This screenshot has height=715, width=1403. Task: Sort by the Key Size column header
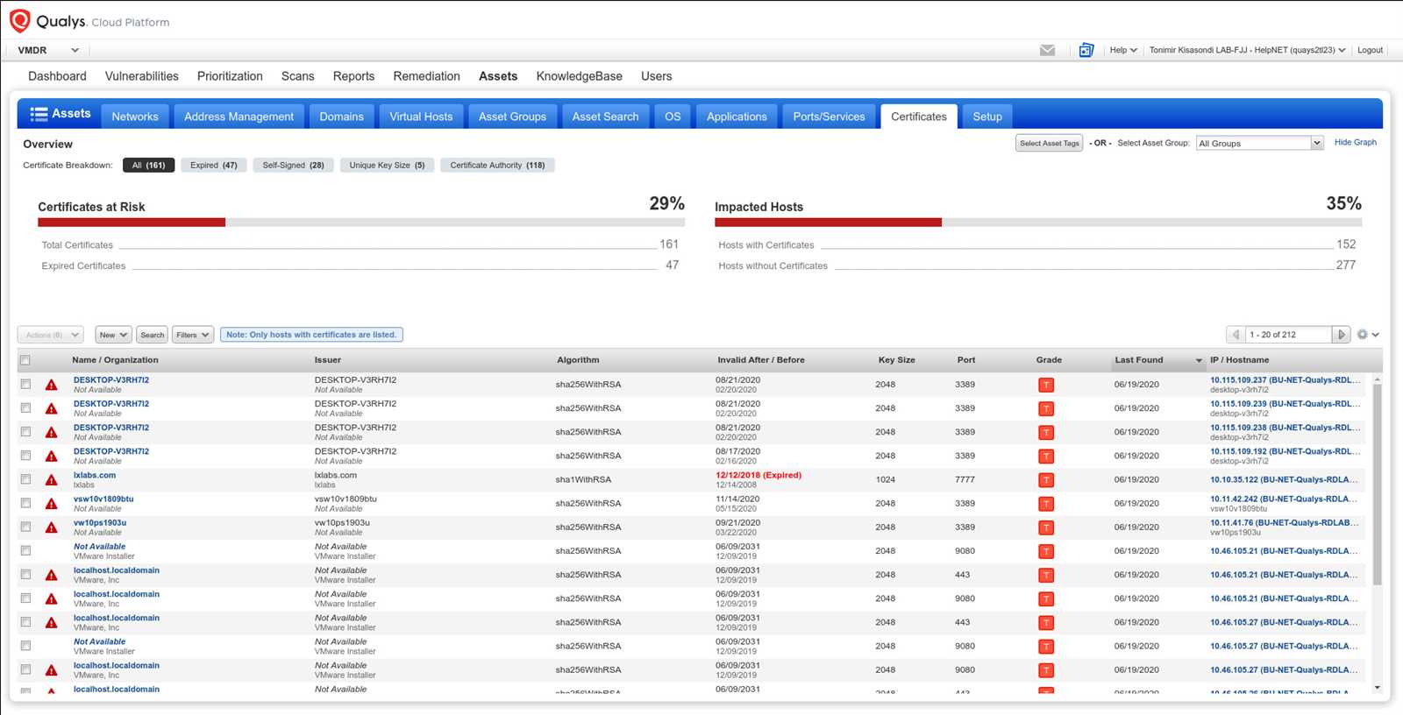(896, 360)
